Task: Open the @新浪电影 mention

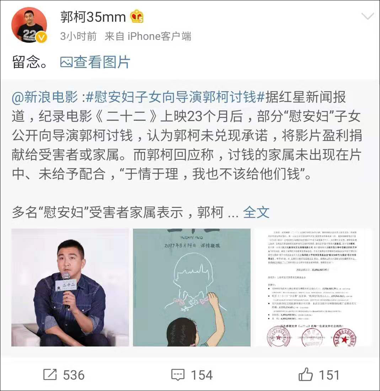Action: point(45,97)
